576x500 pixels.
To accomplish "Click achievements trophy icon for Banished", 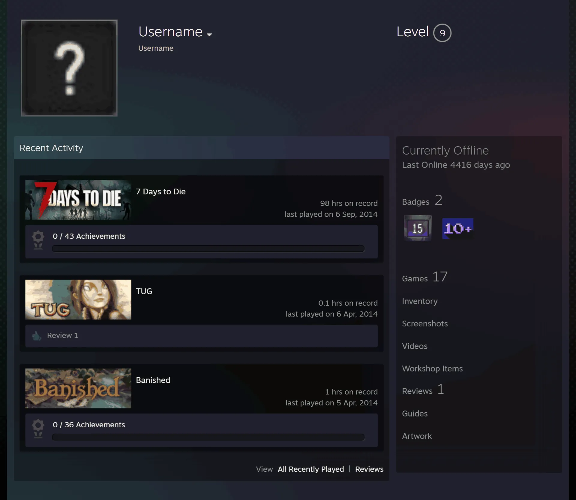I will 38,429.
